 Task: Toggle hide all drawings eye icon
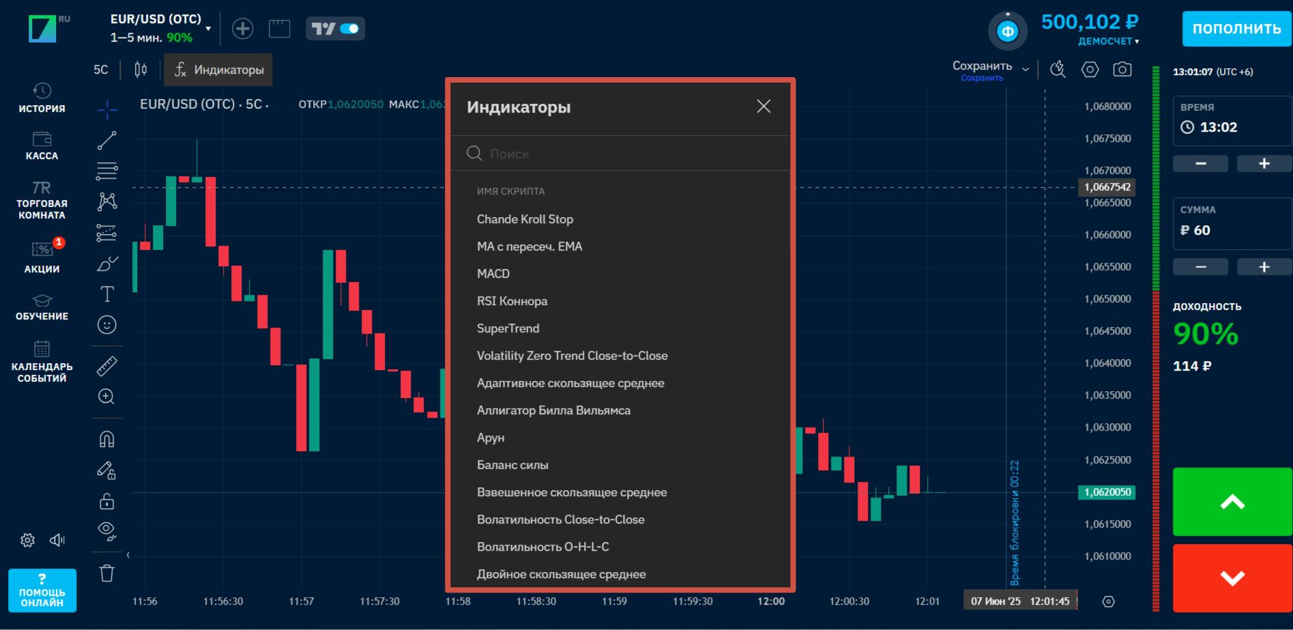107,531
